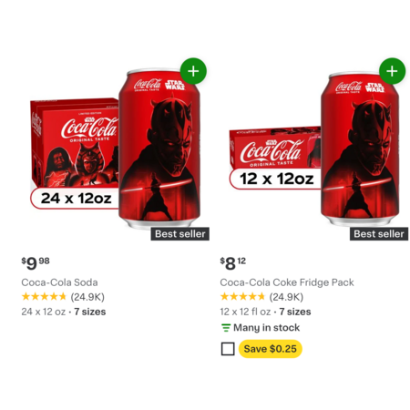
Task: View the 12 x 12oz product image
Action: (x=314, y=149)
